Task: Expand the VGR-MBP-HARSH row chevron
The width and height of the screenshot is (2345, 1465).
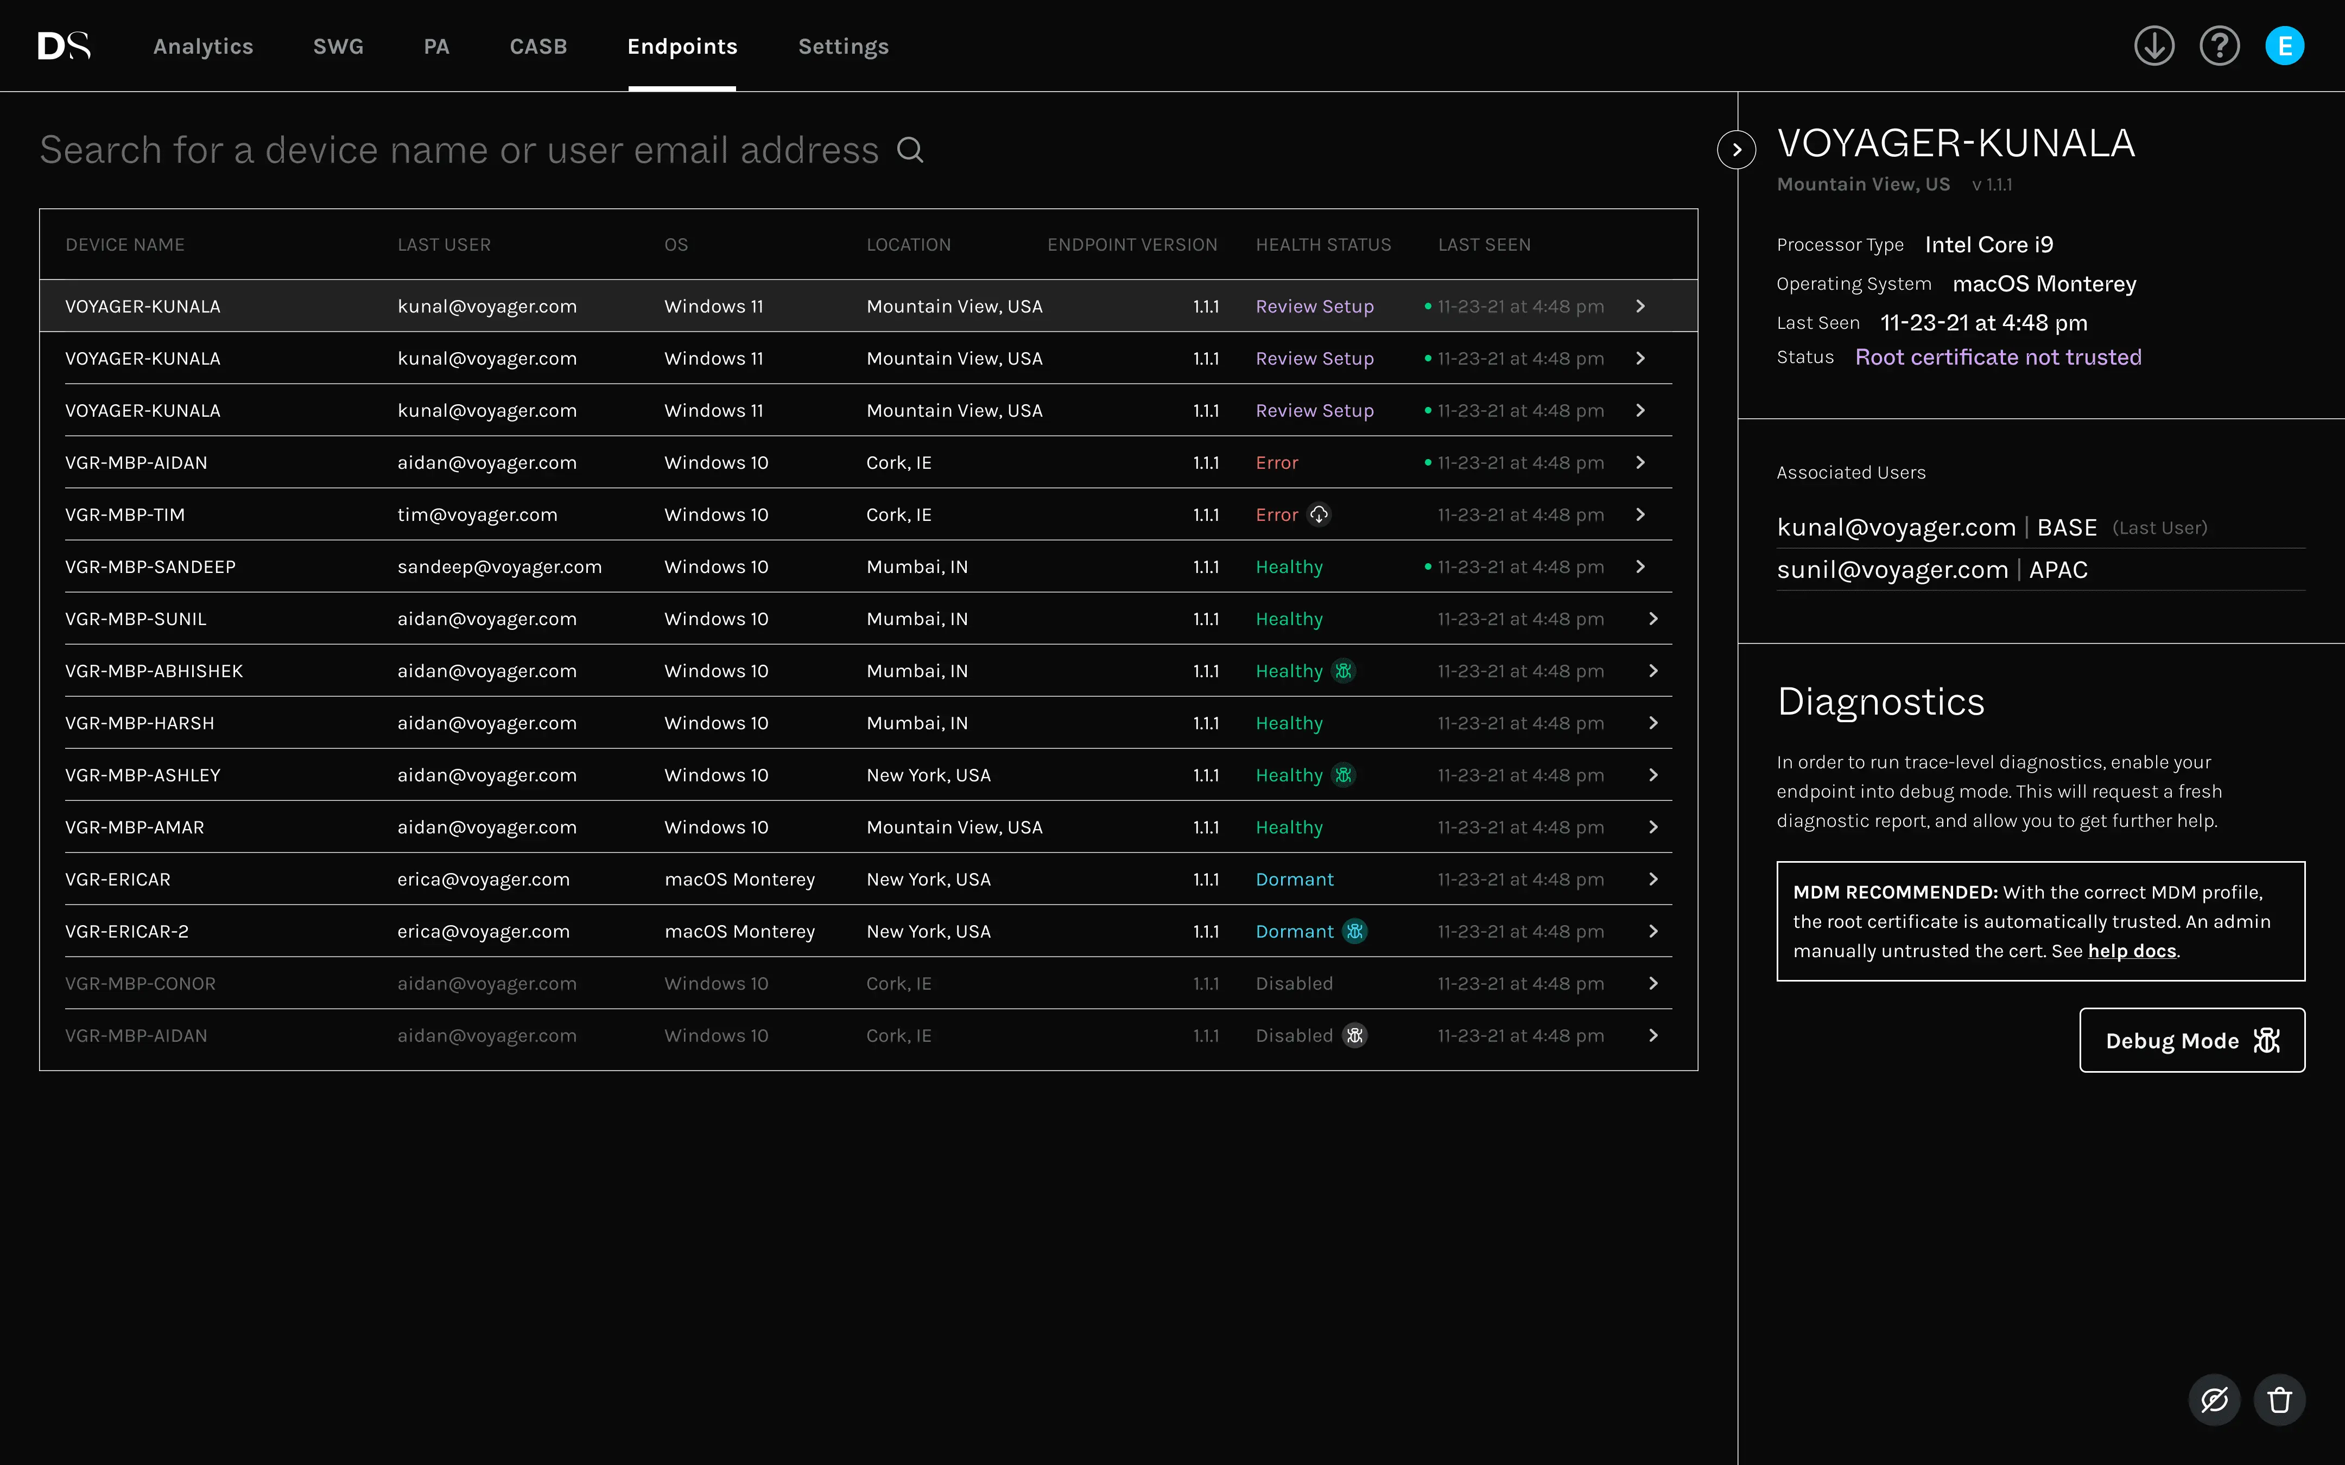Action: pos(1653,723)
